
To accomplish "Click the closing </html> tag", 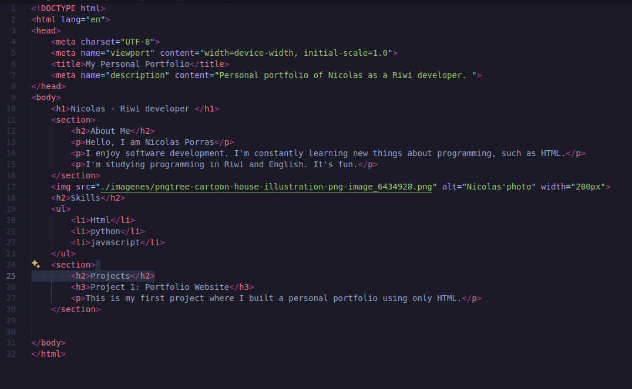I will pos(49,354).
